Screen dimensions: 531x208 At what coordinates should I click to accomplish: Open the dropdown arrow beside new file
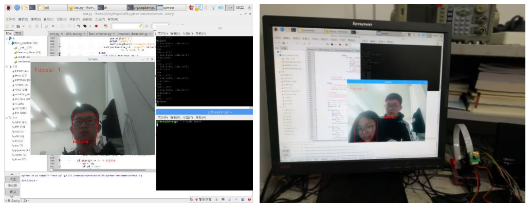[12, 26]
